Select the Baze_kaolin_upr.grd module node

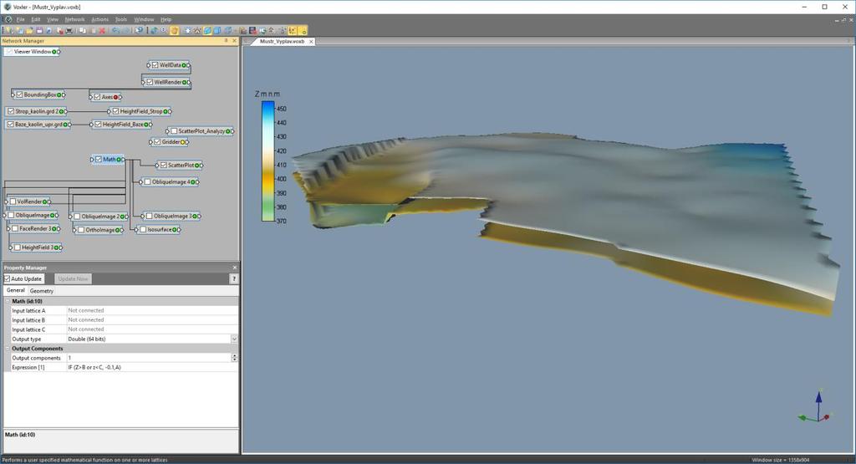click(x=38, y=125)
